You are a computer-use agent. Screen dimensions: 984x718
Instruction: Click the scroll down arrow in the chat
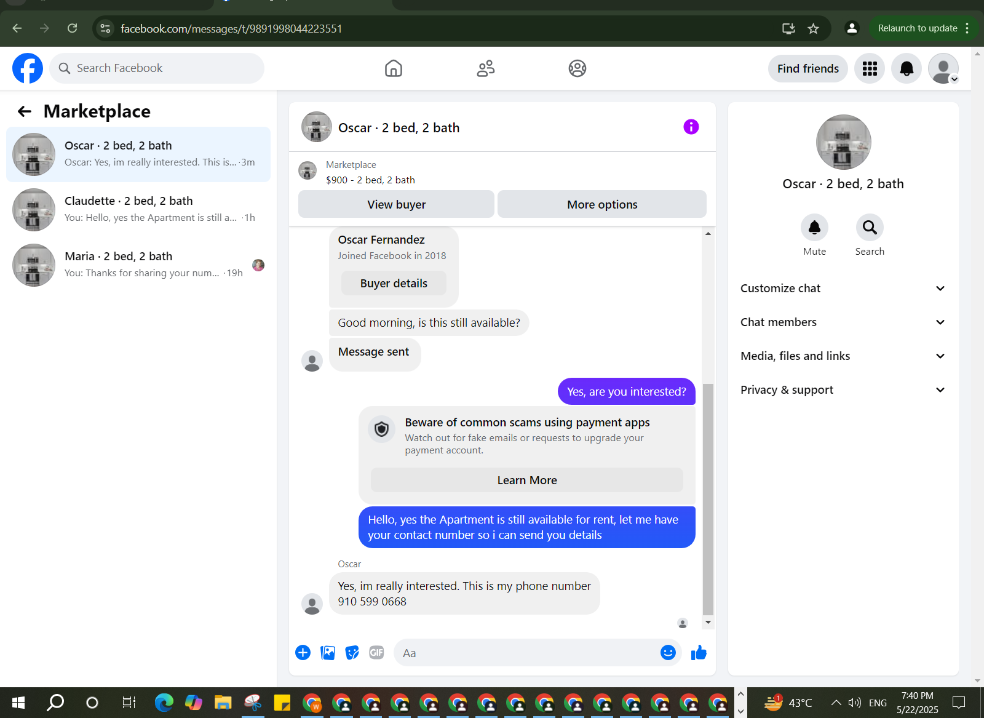[x=708, y=623]
